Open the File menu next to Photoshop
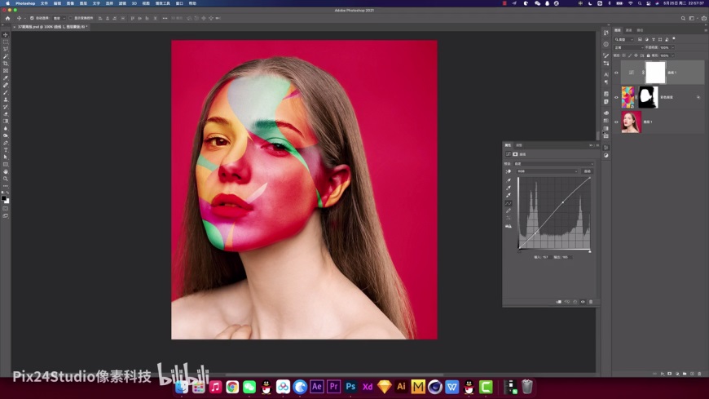The image size is (709, 399). [x=44, y=3]
